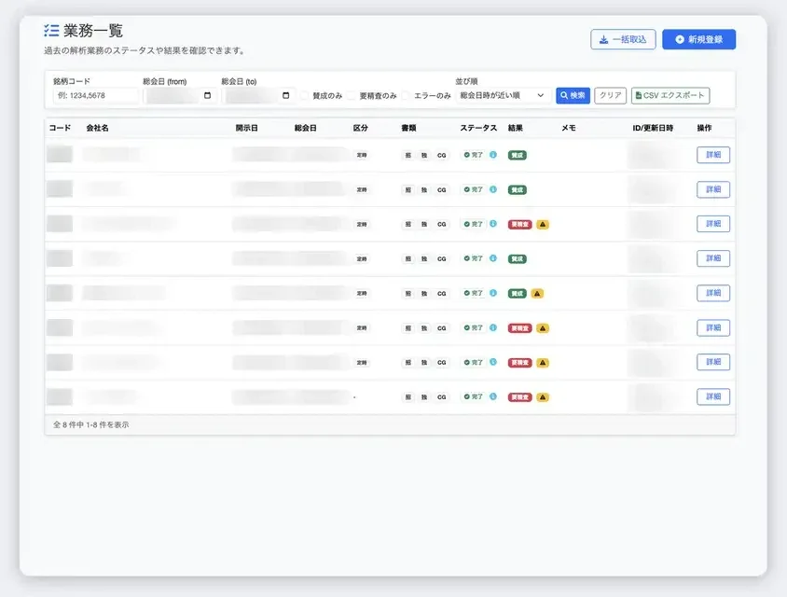
Task: Open 詳細 for the second row
Action: (x=713, y=189)
